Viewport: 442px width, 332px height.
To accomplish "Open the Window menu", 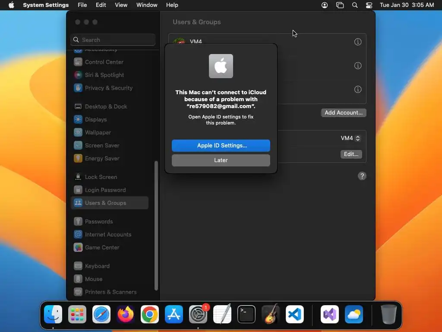I will click(x=147, y=5).
